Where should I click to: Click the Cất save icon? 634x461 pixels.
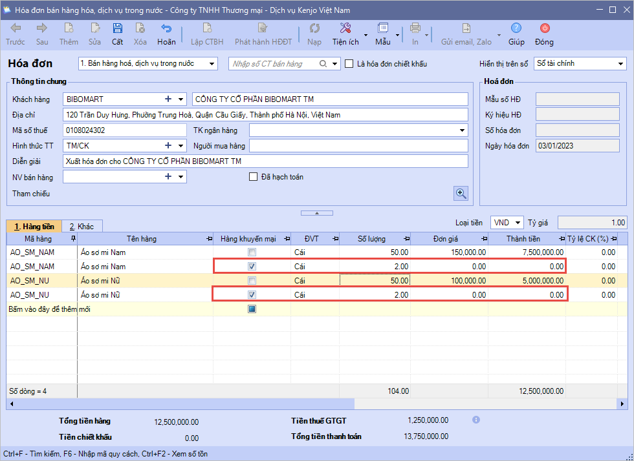click(x=117, y=28)
